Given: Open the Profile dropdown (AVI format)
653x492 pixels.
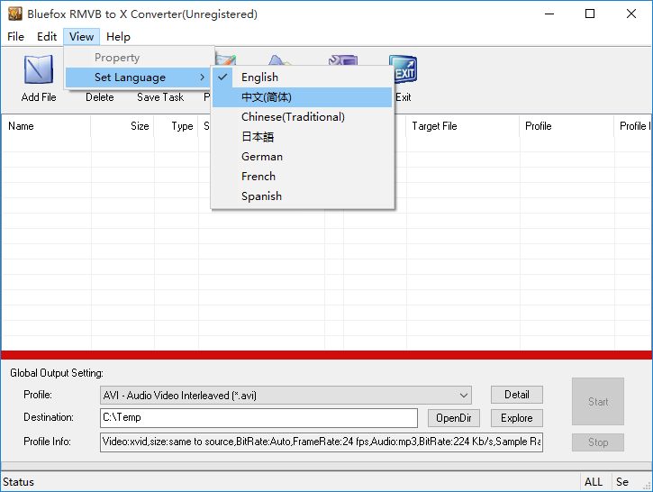Looking at the screenshot, I should click(x=286, y=395).
